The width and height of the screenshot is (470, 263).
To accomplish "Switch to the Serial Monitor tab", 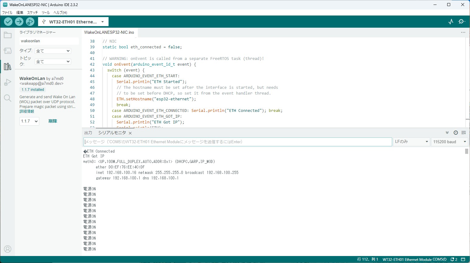I will [112, 133].
